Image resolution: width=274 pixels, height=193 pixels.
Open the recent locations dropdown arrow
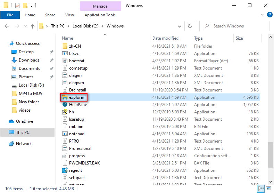point(25,26)
